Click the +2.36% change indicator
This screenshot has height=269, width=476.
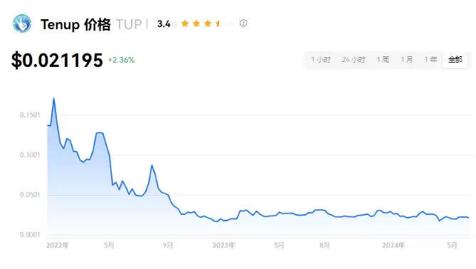click(x=121, y=60)
